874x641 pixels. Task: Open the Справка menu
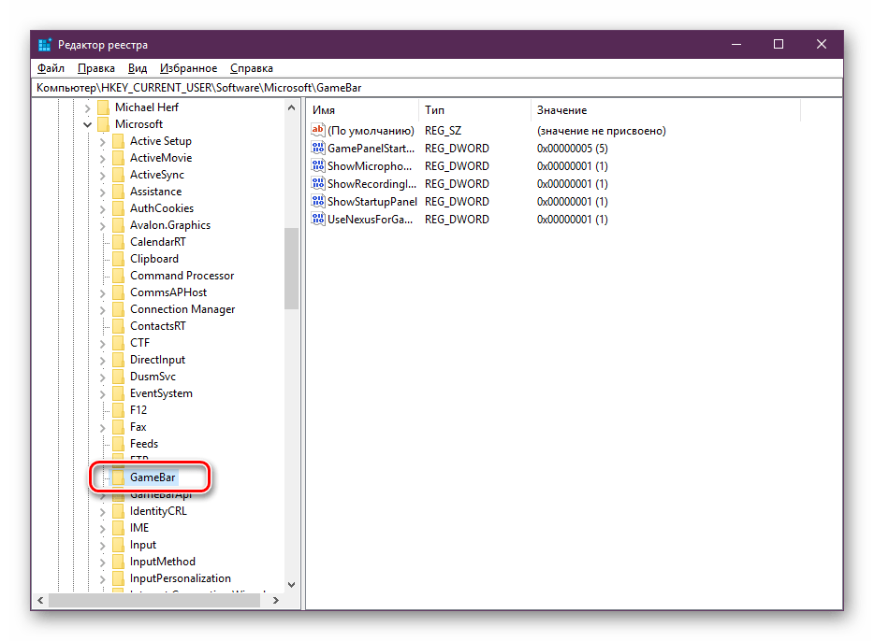[x=251, y=68]
